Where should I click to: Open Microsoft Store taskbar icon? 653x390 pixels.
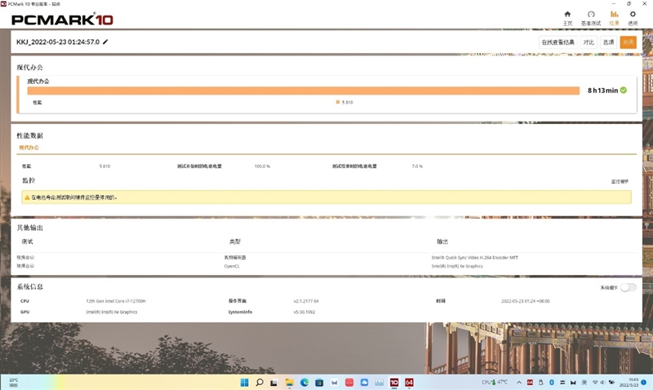coord(319,383)
